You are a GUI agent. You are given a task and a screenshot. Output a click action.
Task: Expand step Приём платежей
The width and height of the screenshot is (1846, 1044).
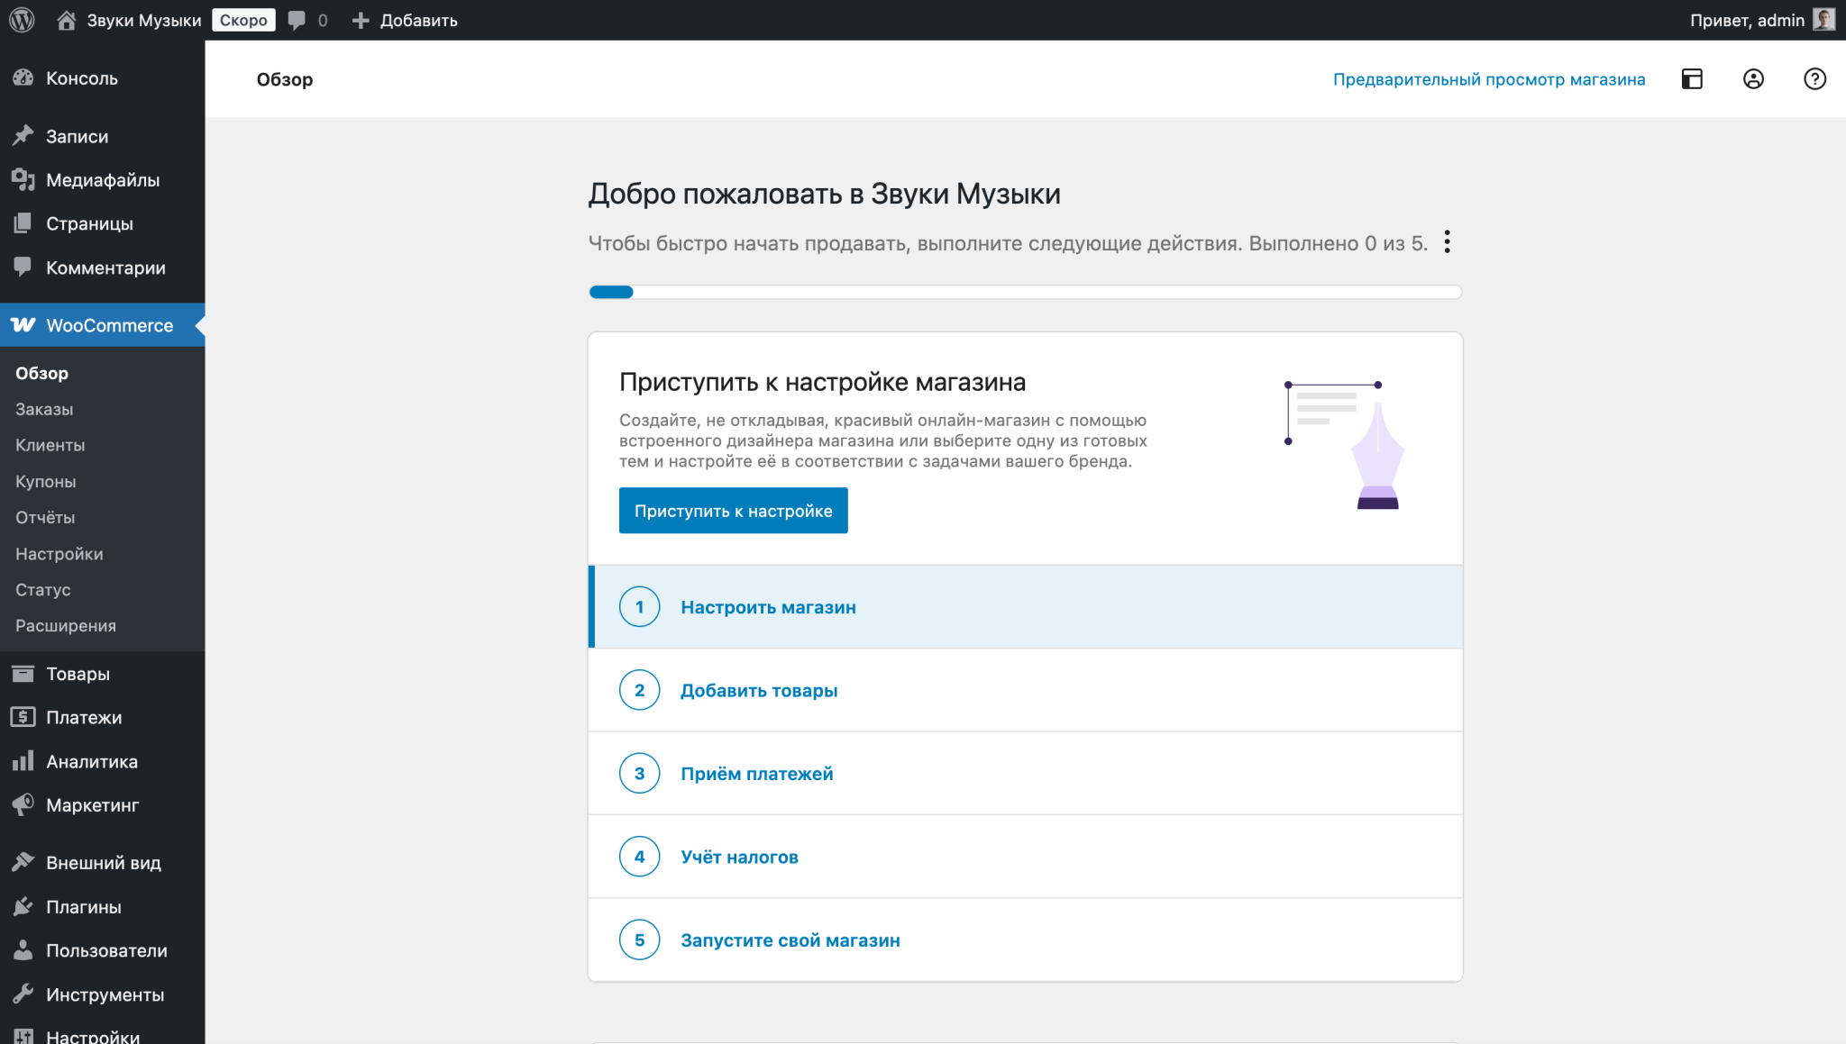click(756, 773)
